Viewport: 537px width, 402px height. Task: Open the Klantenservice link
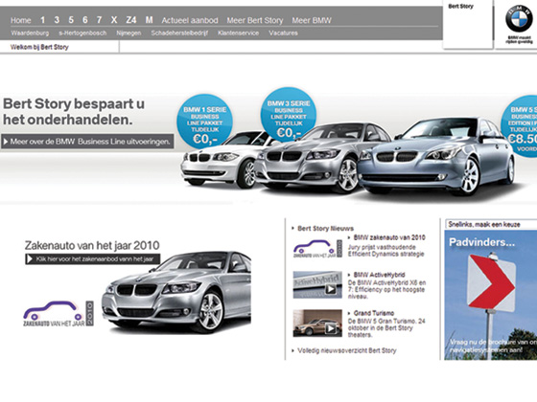coord(239,33)
